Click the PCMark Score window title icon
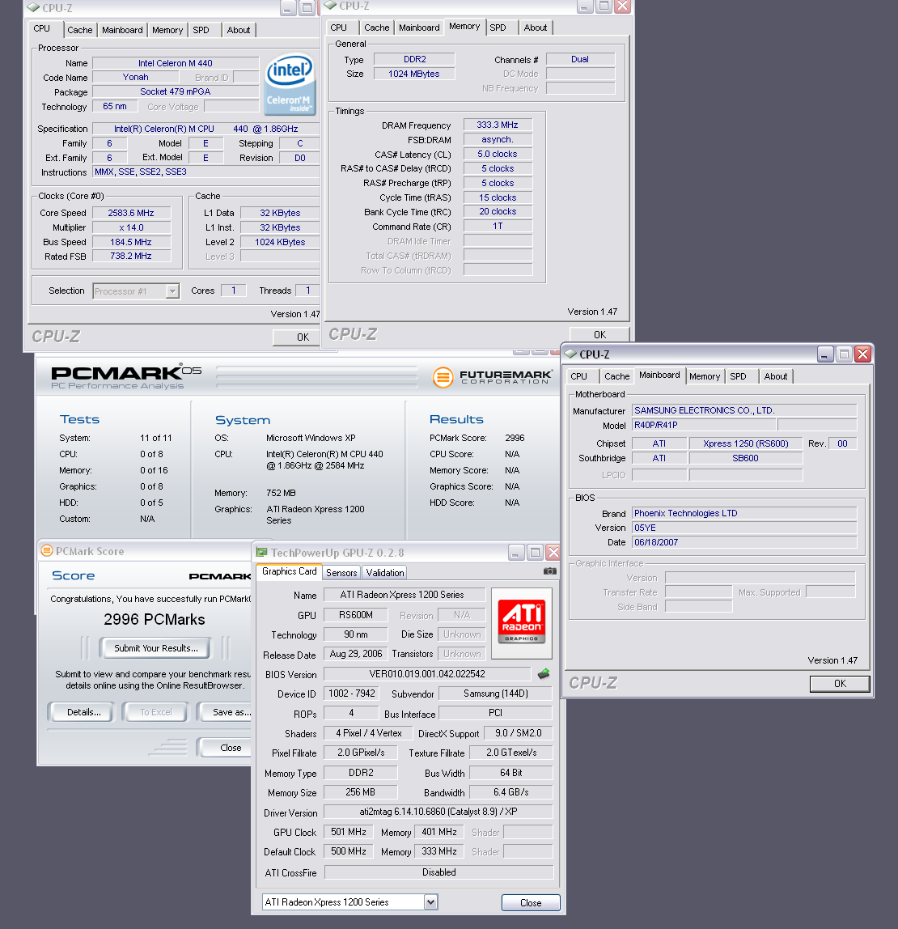898x929 pixels. pos(47,551)
